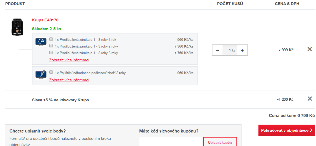316x146 pixels.
Task: Continue with 'Pokračovat v objednávce' button
Action: point(287,130)
